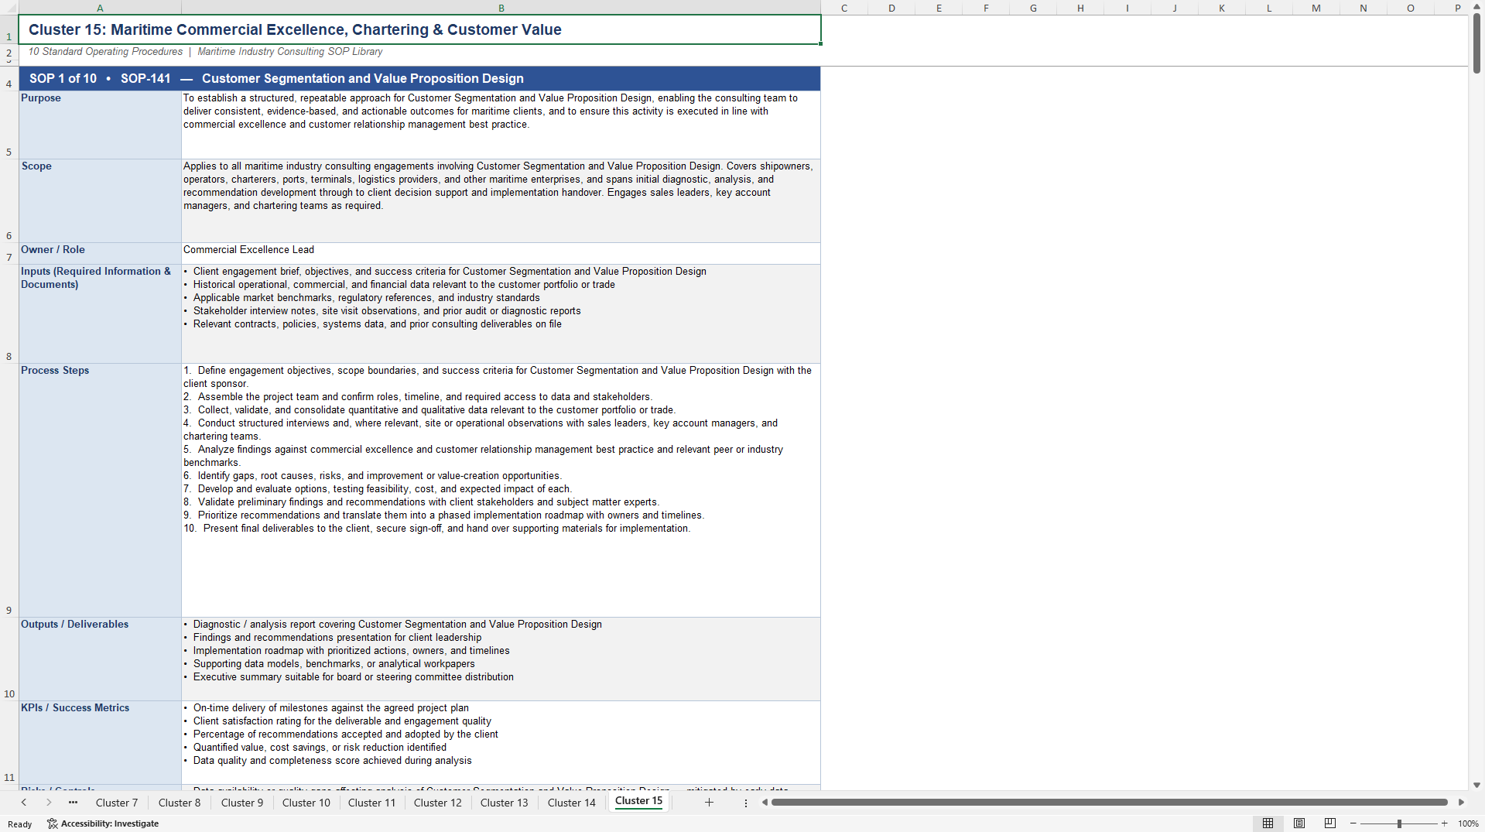Open Cluster 9 sheet tab
This screenshot has height=832, width=1485.
pyautogui.click(x=242, y=803)
